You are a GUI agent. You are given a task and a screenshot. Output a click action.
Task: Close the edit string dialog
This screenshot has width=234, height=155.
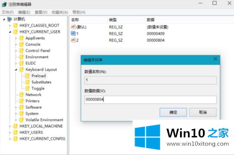(x=215, y=59)
